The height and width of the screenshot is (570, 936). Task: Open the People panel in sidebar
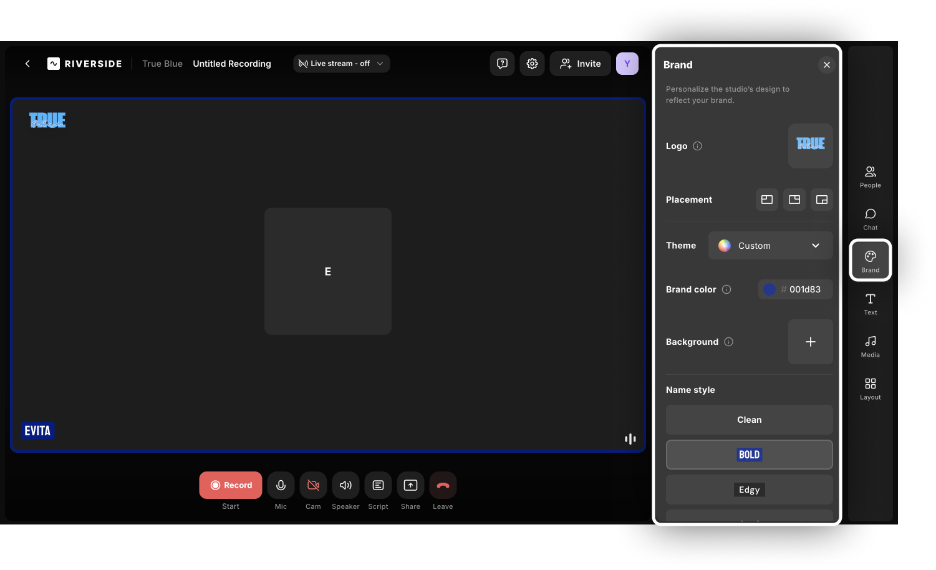pos(870,176)
